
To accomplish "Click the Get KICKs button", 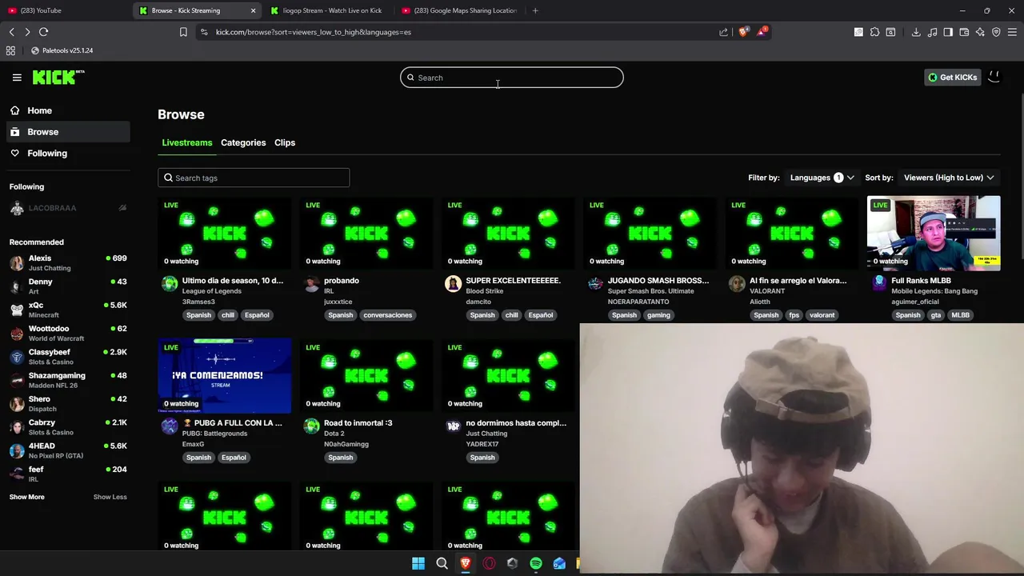I will click(x=952, y=78).
